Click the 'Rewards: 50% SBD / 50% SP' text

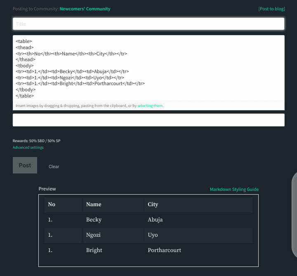click(37, 141)
